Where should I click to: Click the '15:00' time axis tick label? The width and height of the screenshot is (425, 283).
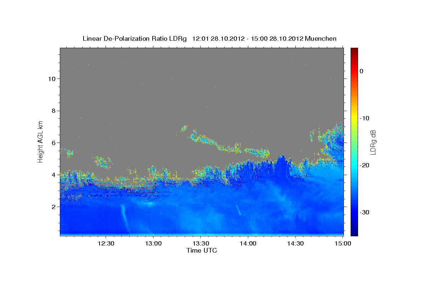342,243
